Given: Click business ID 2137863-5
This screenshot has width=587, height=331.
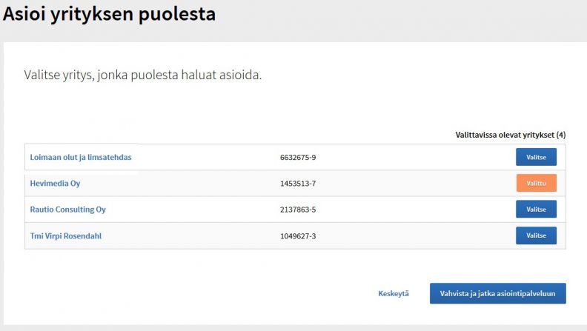Looking at the screenshot, I should (298, 210).
